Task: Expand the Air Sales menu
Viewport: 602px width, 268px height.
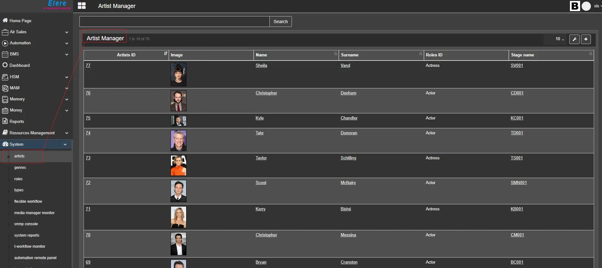Action: pyautogui.click(x=67, y=32)
